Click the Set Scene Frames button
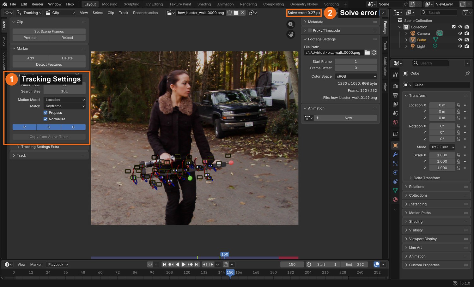The height and width of the screenshot is (287, 474). (49, 32)
